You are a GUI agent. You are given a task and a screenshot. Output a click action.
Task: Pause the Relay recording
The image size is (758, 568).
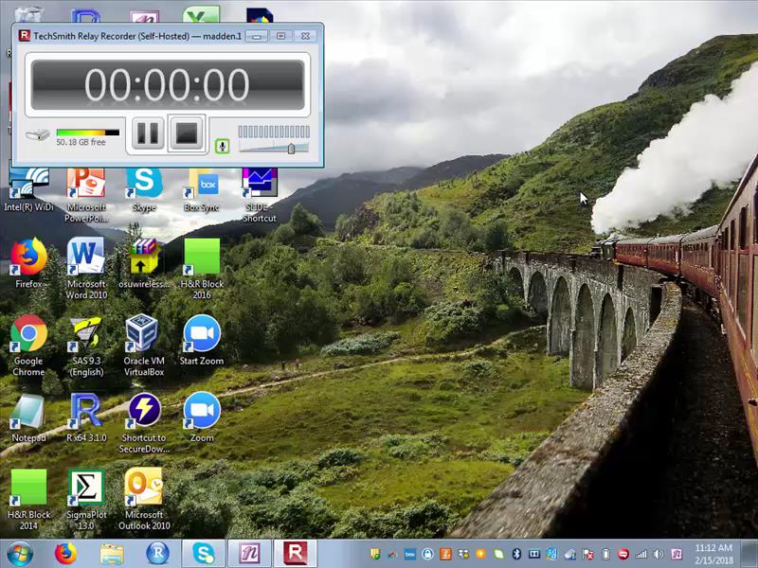(x=147, y=133)
